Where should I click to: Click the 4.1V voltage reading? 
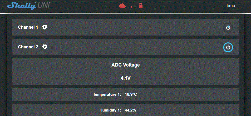[126, 78]
